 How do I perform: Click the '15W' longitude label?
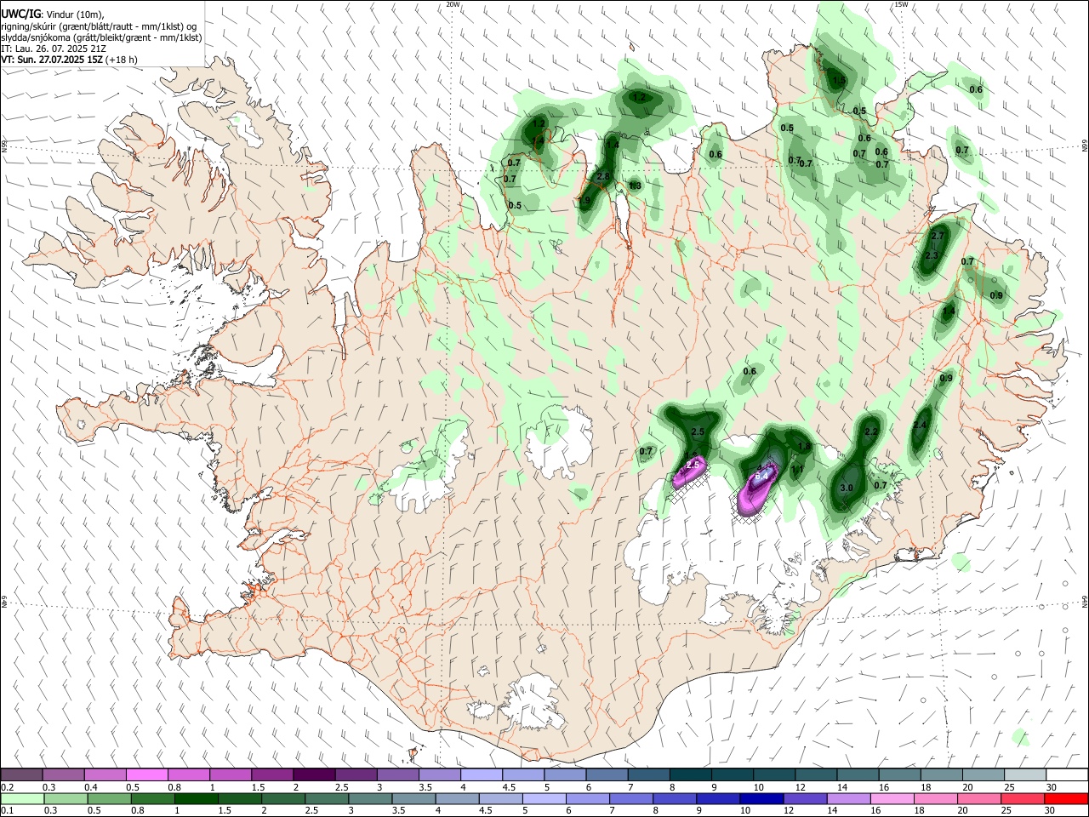pyautogui.click(x=901, y=4)
